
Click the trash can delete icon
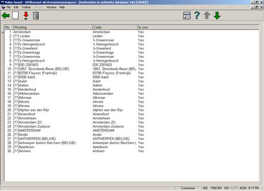[x=36, y=16]
